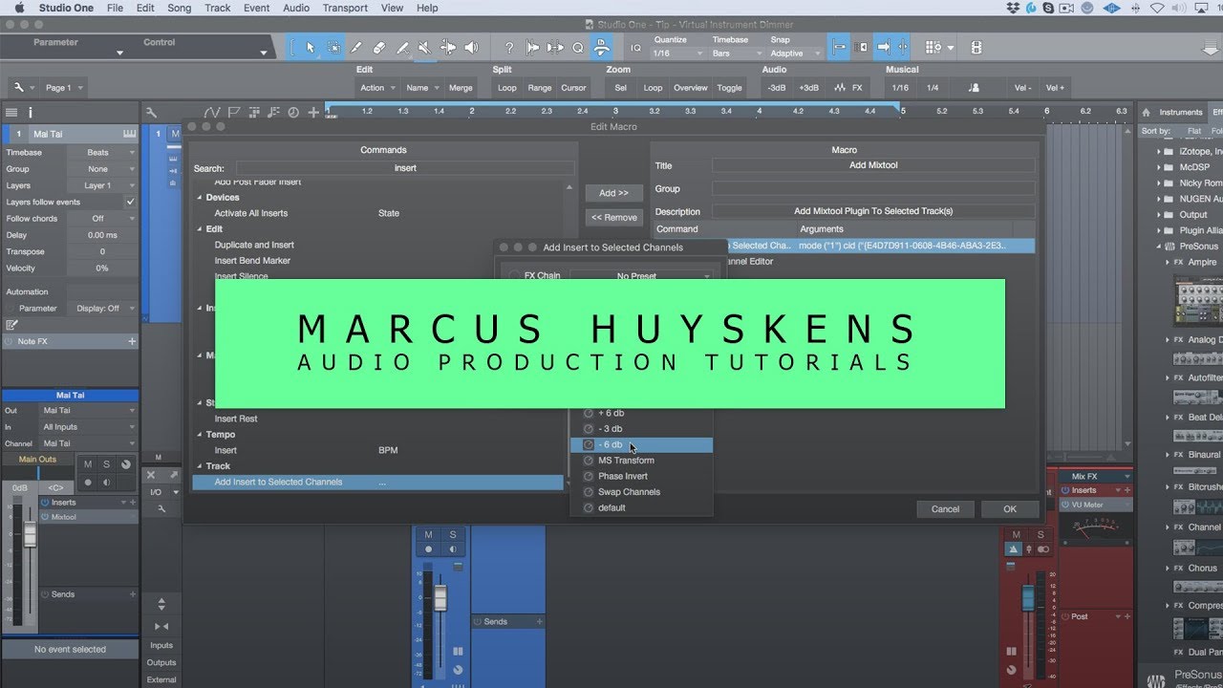This screenshot has width=1223, height=688.
Task: Toggle the Snap to grid icon
Action: (x=839, y=47)
